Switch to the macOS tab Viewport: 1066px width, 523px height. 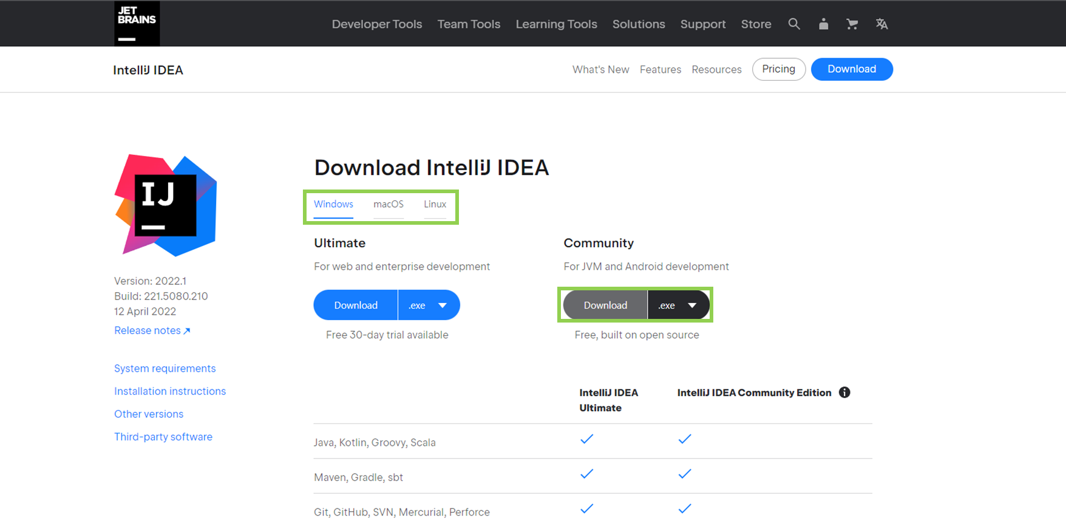point(389,205)
